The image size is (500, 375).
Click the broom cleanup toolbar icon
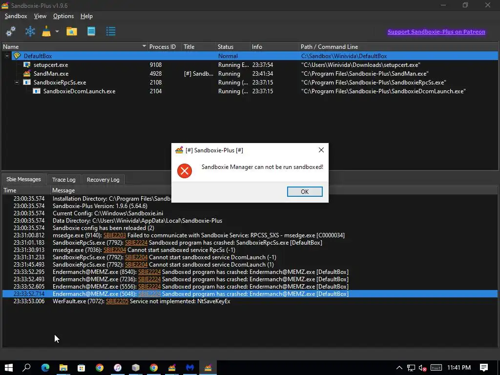pyautogui.click(x=46, y=31)
